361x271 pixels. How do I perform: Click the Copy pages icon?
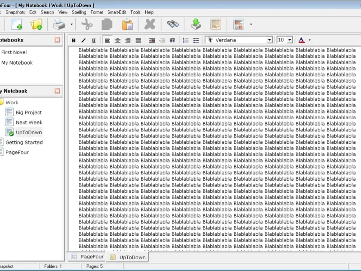[x=107, y=24]
